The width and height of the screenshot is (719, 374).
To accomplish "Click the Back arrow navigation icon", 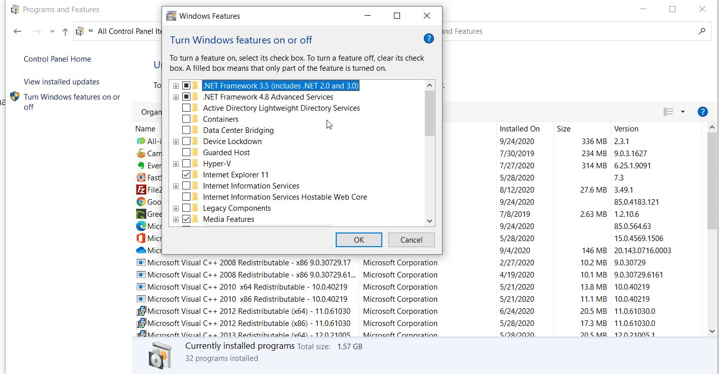I will point(18,31).
